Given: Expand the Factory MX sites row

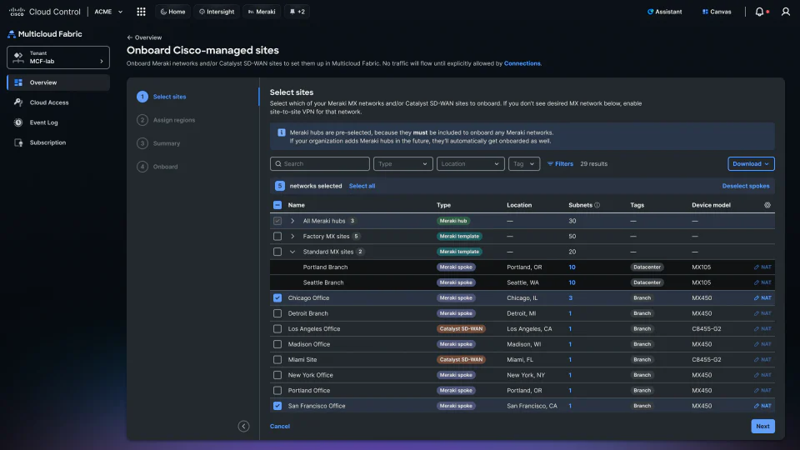Looking at the screenshot, I should 292,236.
